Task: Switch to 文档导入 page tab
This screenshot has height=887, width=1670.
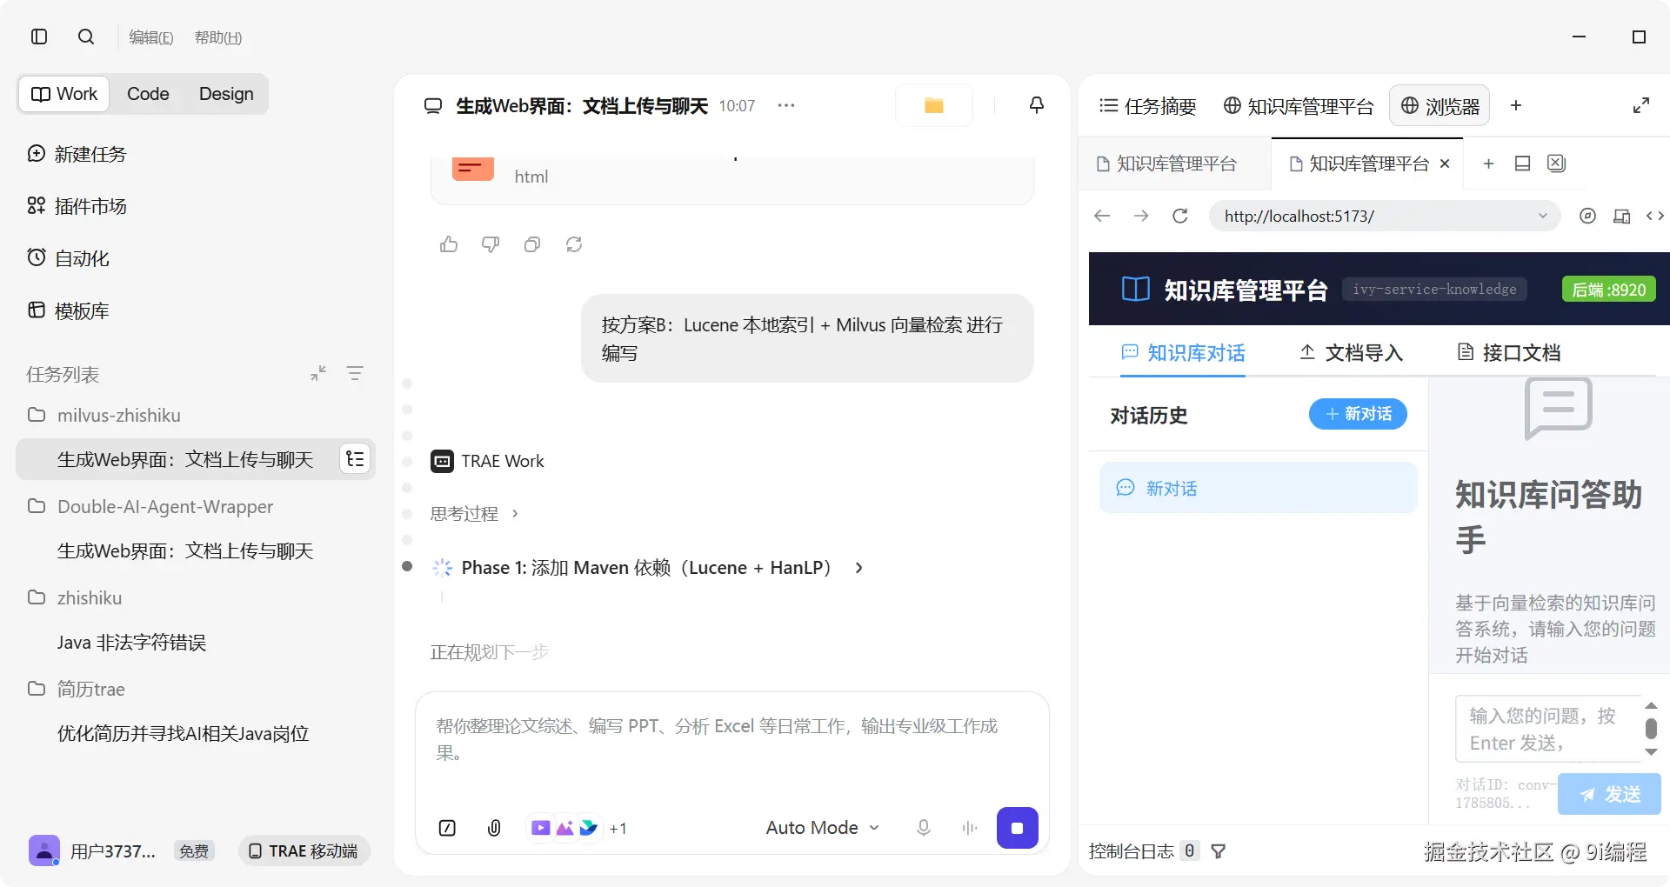Action: pos(1351,352)
